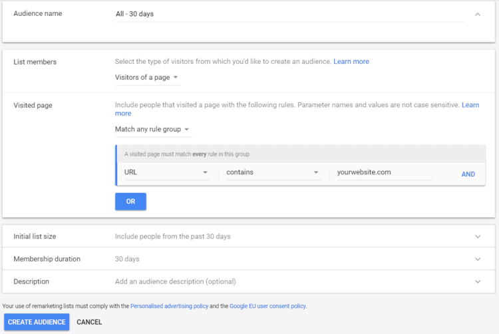
Task: Open 'Learn more' link beside List members description
Action: pos(351,62)
